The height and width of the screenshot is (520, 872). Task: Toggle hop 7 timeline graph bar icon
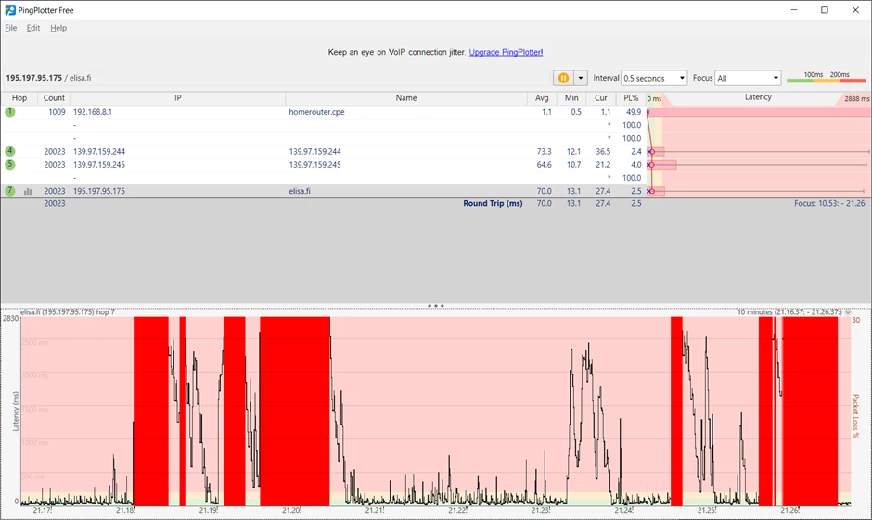point(28,191)
